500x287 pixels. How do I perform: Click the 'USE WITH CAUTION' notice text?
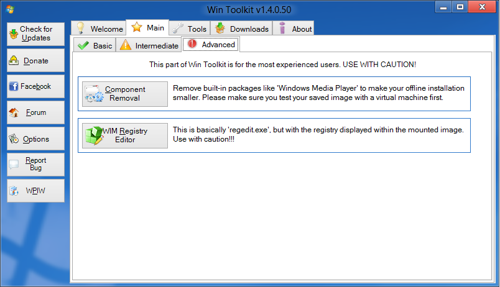pos(282,65)
